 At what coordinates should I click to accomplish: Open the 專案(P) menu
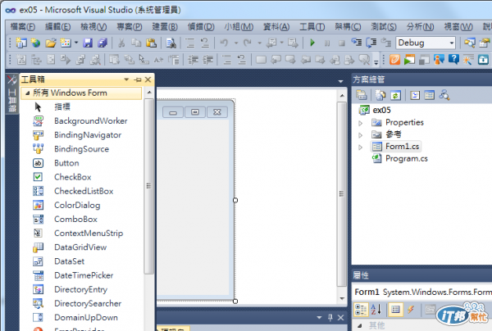point(130,27)
